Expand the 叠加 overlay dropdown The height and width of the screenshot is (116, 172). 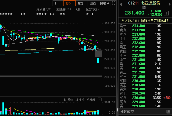point(82,3)
